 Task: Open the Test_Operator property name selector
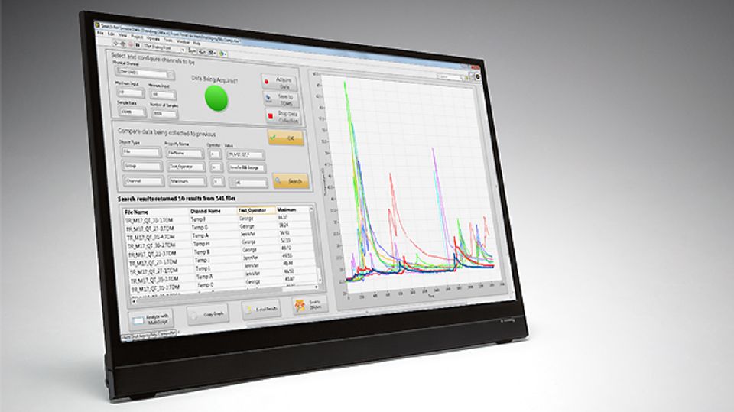[x=187, y=167]
